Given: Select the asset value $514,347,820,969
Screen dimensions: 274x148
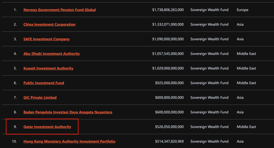Looking at the screenshot, I should [169, 142].
